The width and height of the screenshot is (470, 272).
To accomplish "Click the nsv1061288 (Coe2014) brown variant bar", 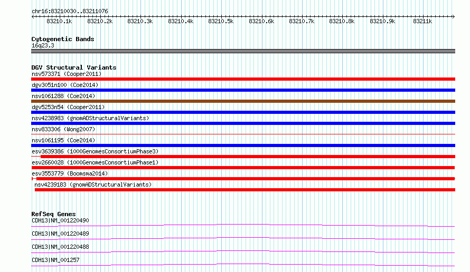I will pyautogui.click(x=243, y=101).
